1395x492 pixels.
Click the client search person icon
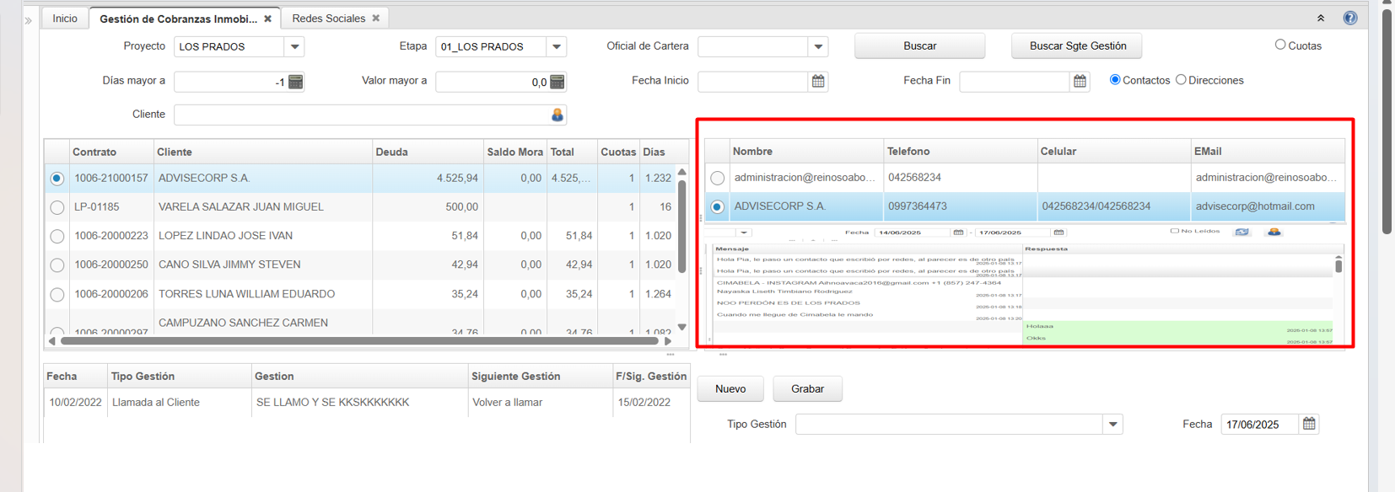pos(557,115)
